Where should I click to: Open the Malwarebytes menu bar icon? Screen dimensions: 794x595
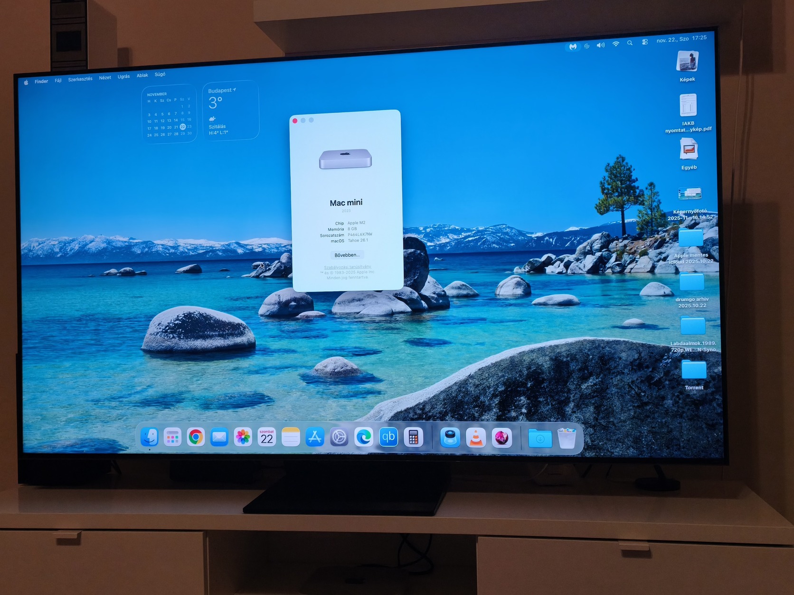[573, 46]
